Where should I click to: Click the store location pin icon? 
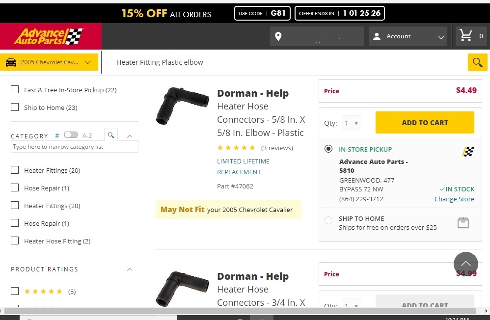[278, 36]
